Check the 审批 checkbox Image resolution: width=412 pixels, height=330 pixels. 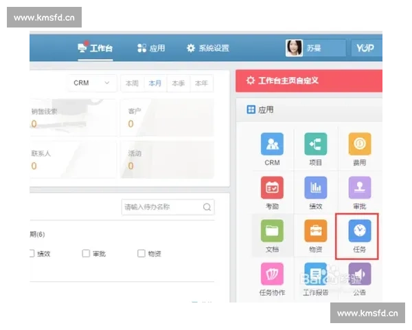click(86, 254)
